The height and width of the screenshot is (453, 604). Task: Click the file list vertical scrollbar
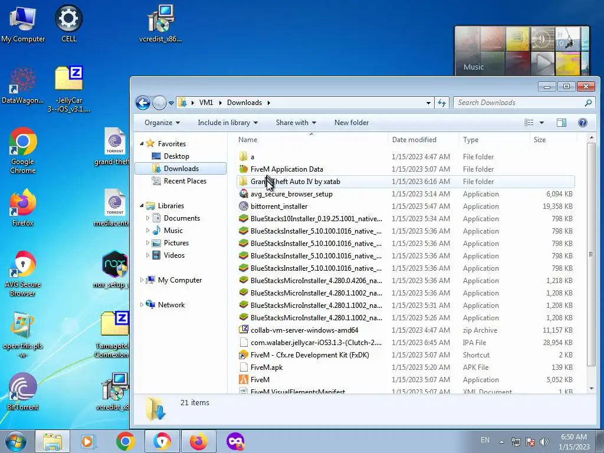(x=591, y=254)
